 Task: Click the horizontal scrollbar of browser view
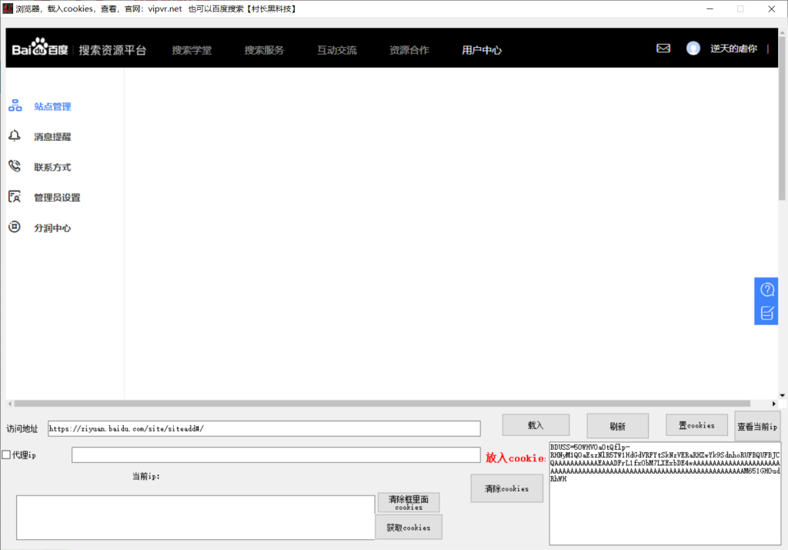coord(381,404)
